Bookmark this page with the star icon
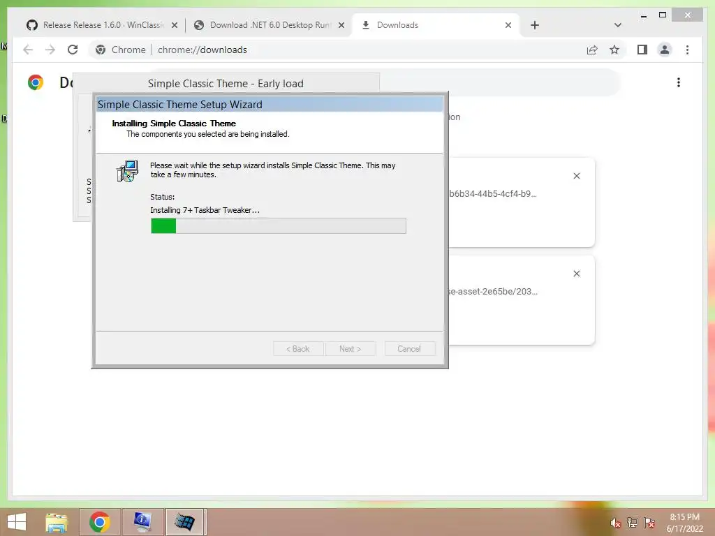The image size is (715, 536). (x=614, y=50)
